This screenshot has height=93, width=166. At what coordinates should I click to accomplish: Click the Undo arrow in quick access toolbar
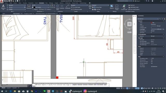(20, 1)
